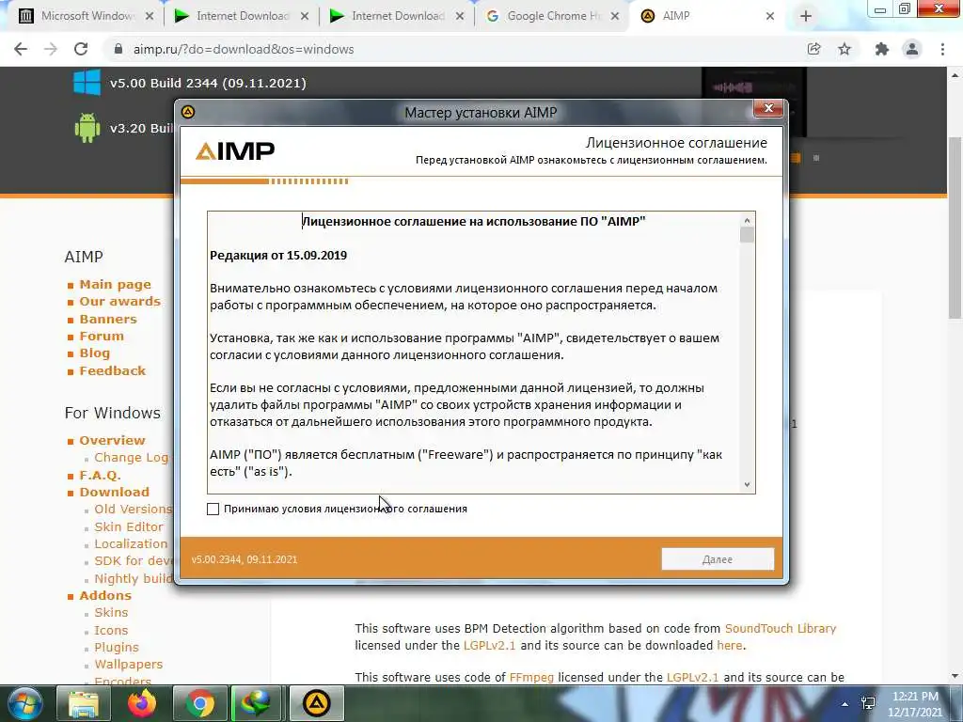The height and width of the screenshot is (722, 963).
Task: Open the Feedback link
Action: (113, 370)
